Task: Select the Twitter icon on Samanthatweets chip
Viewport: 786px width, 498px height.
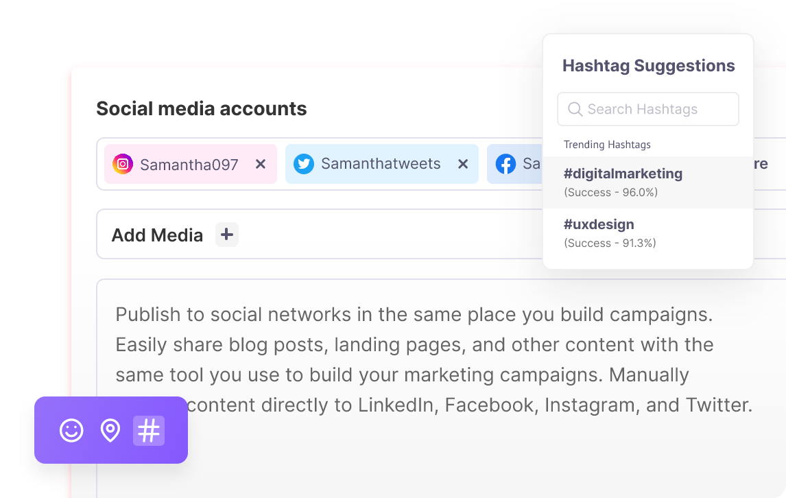Action: (x=303, y=164)
